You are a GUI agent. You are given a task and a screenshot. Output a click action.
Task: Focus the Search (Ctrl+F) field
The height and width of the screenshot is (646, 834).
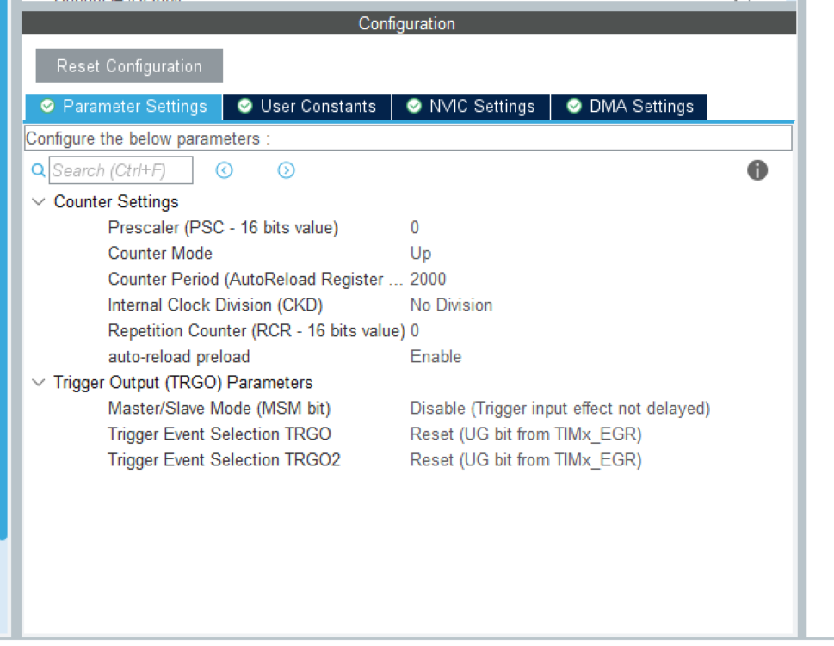coord(120,170)
